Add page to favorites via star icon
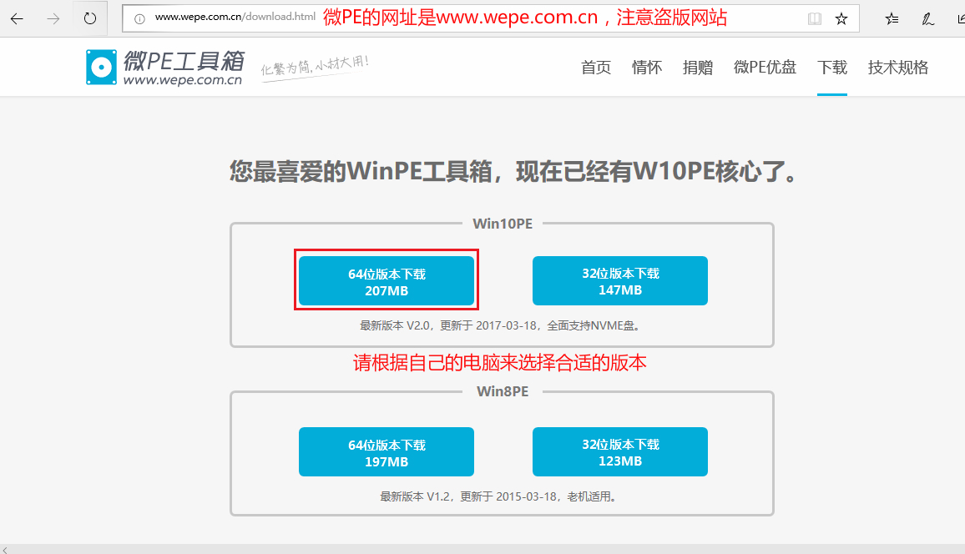Screen dimensions: 965x554 [842, 18]
